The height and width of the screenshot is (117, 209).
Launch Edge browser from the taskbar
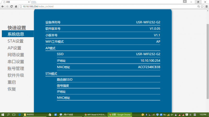point(19,115)
